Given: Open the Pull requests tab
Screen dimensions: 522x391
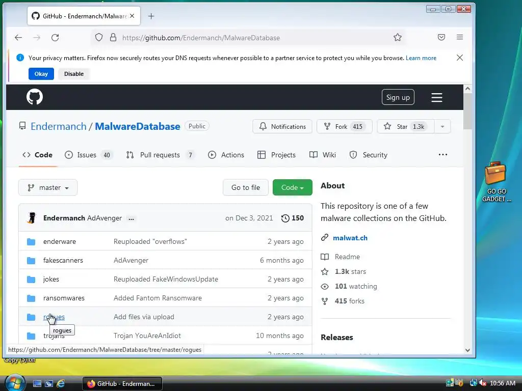Looking at the screenshot, I should [161, 155].
